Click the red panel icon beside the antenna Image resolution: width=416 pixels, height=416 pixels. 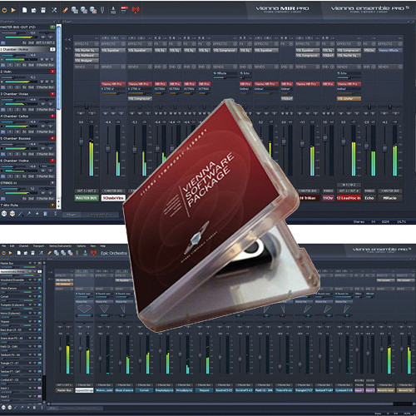(124, 10)
